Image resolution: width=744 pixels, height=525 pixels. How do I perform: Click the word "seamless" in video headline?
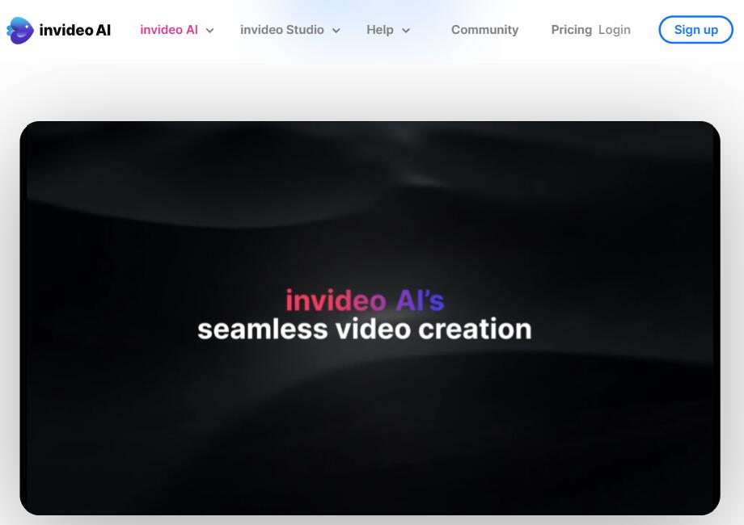[262, 330]
